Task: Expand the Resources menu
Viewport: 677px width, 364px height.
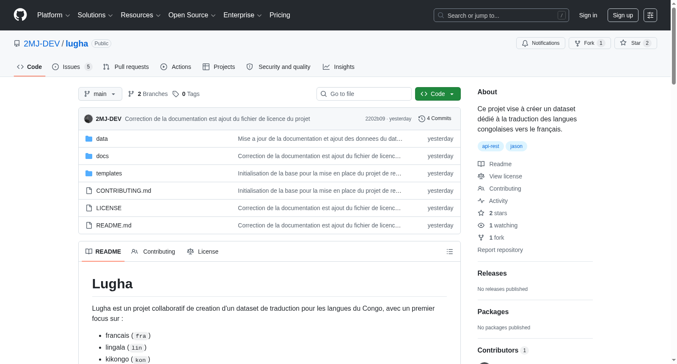Action: (141, 15)
